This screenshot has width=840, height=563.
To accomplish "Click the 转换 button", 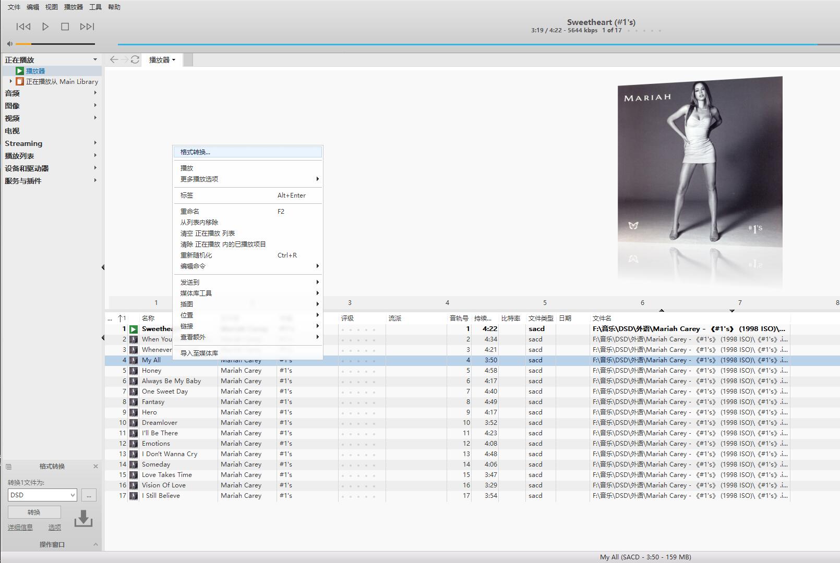I will click(34, 512).
